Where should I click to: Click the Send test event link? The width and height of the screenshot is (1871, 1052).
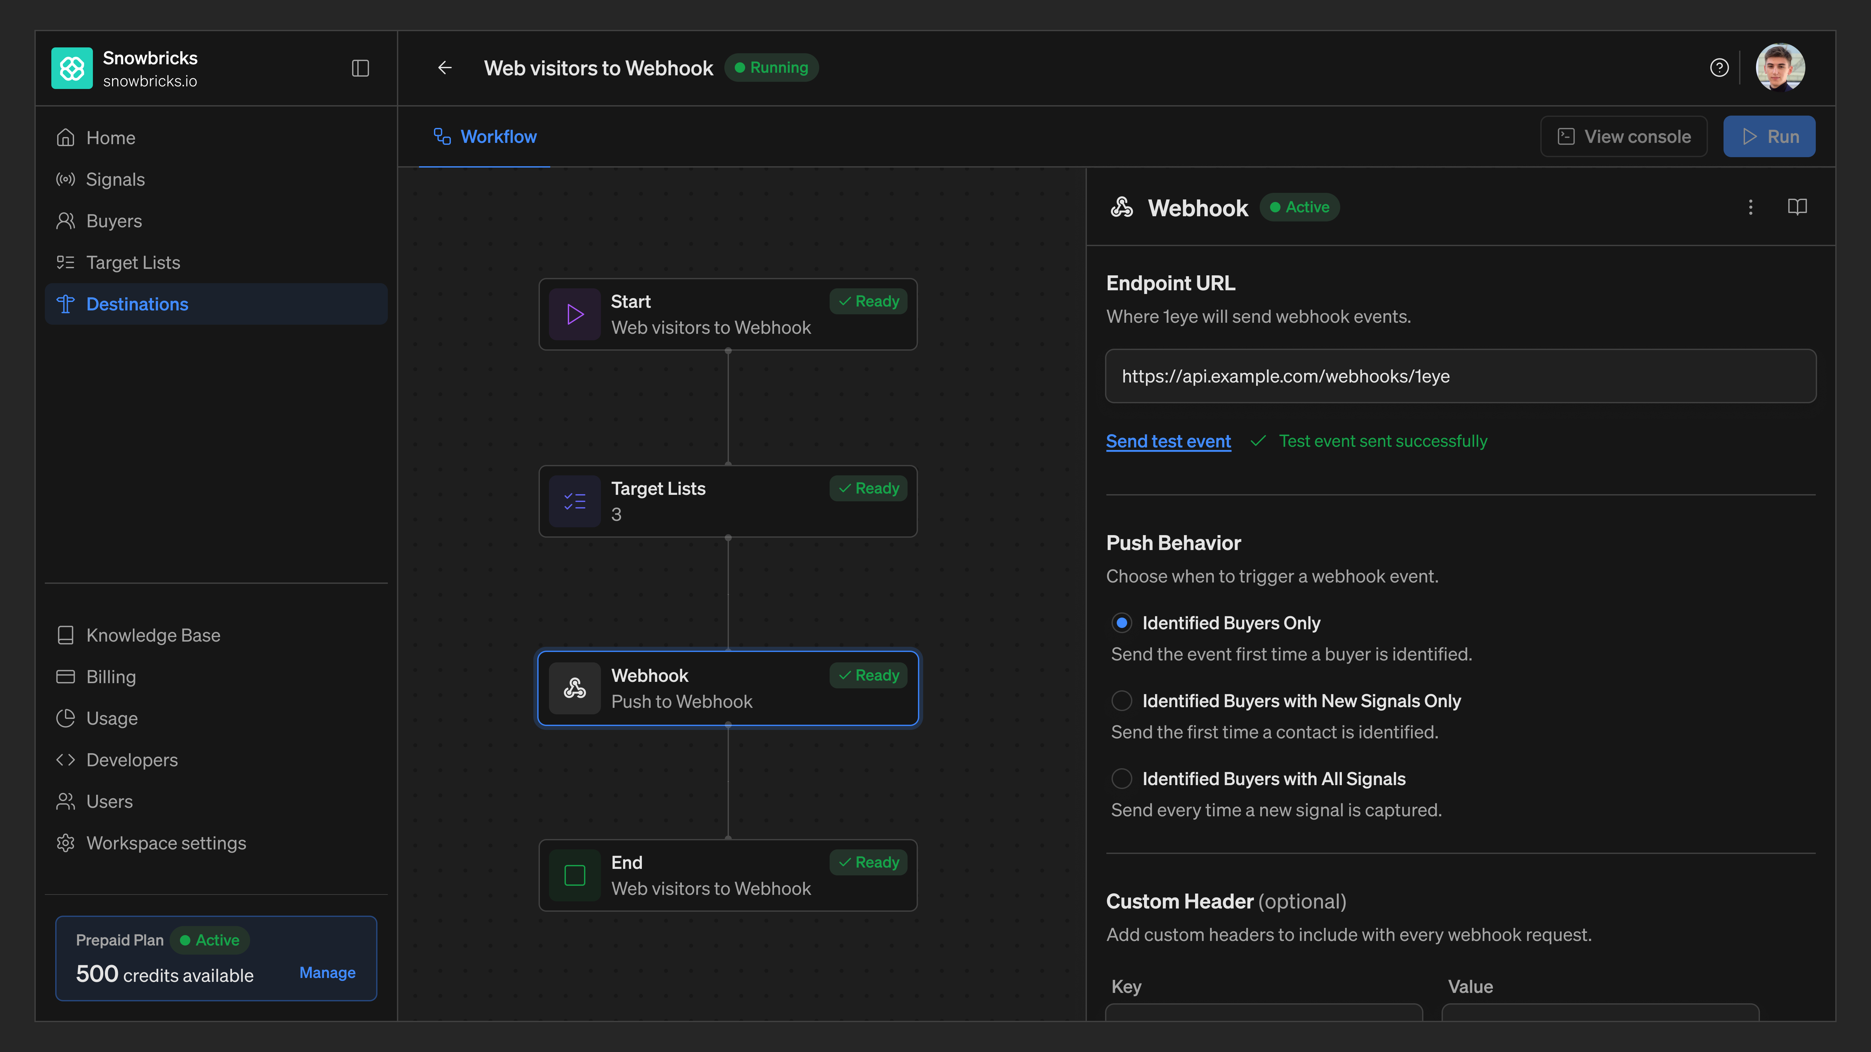1168,442
